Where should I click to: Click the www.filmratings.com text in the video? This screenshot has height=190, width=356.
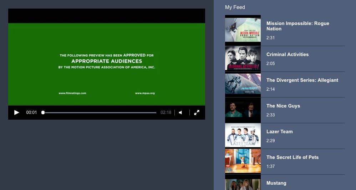(x=72, y=93)
